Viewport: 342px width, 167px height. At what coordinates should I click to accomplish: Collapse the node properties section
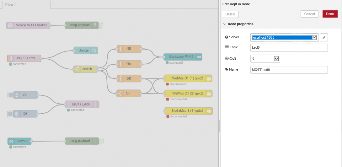[x=224, y=24]
